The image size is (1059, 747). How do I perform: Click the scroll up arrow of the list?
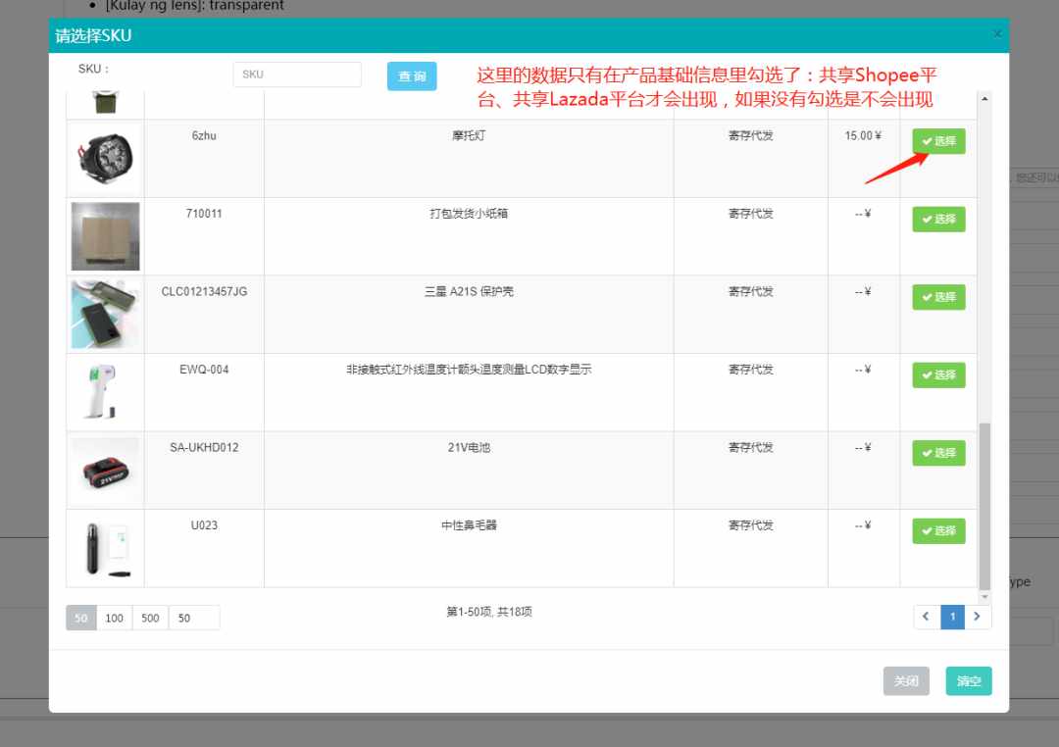tap(984, 99)
